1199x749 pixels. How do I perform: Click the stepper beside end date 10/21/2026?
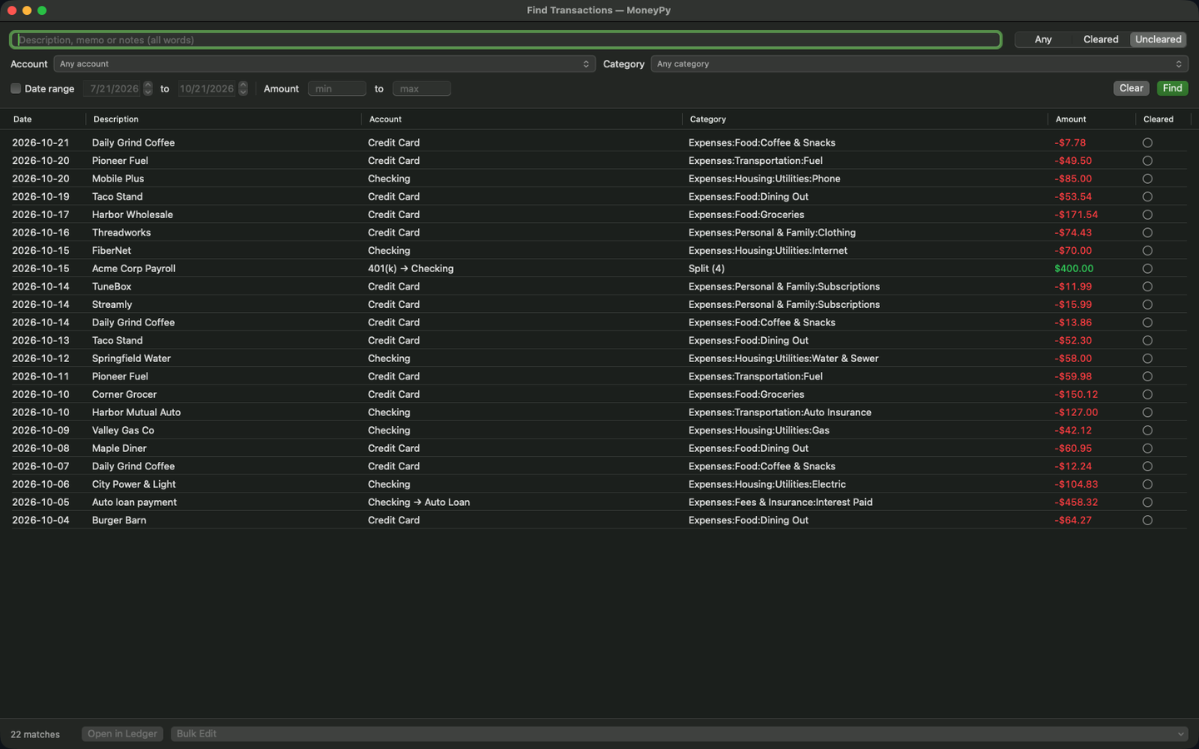(243, 88)
